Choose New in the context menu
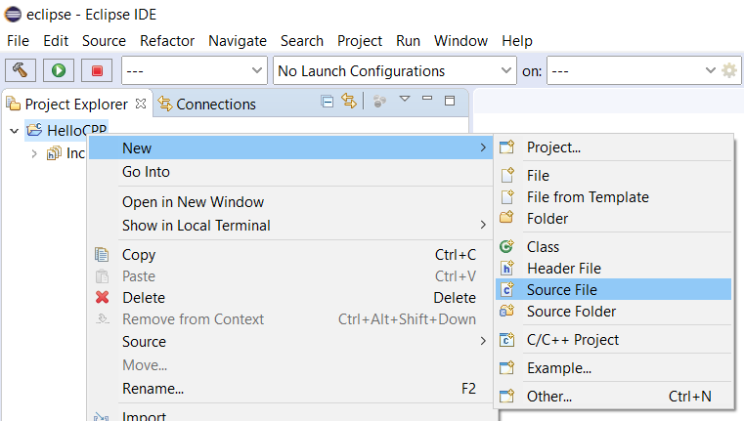This screenshot has width=744, height=421. [x=291, y=147]
